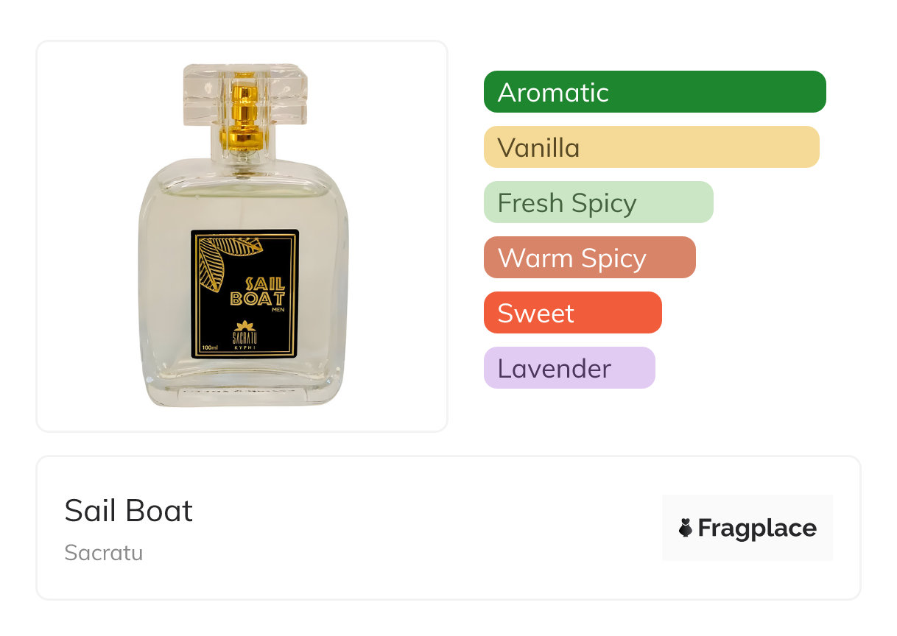The image size is (897, 636).
Task: Select the Vanilla accord bar
Action: pos(651,147)
